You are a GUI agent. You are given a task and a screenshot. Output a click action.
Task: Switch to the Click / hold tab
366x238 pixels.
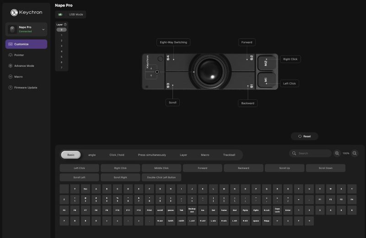pos(117,155)
